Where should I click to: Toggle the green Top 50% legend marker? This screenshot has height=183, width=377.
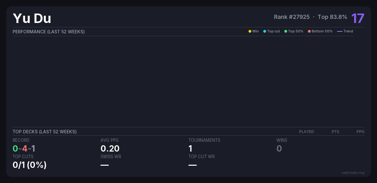[286, 31]
